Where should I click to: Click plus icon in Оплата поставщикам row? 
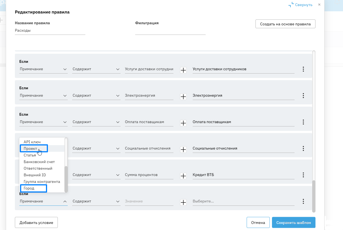(183, 123)
